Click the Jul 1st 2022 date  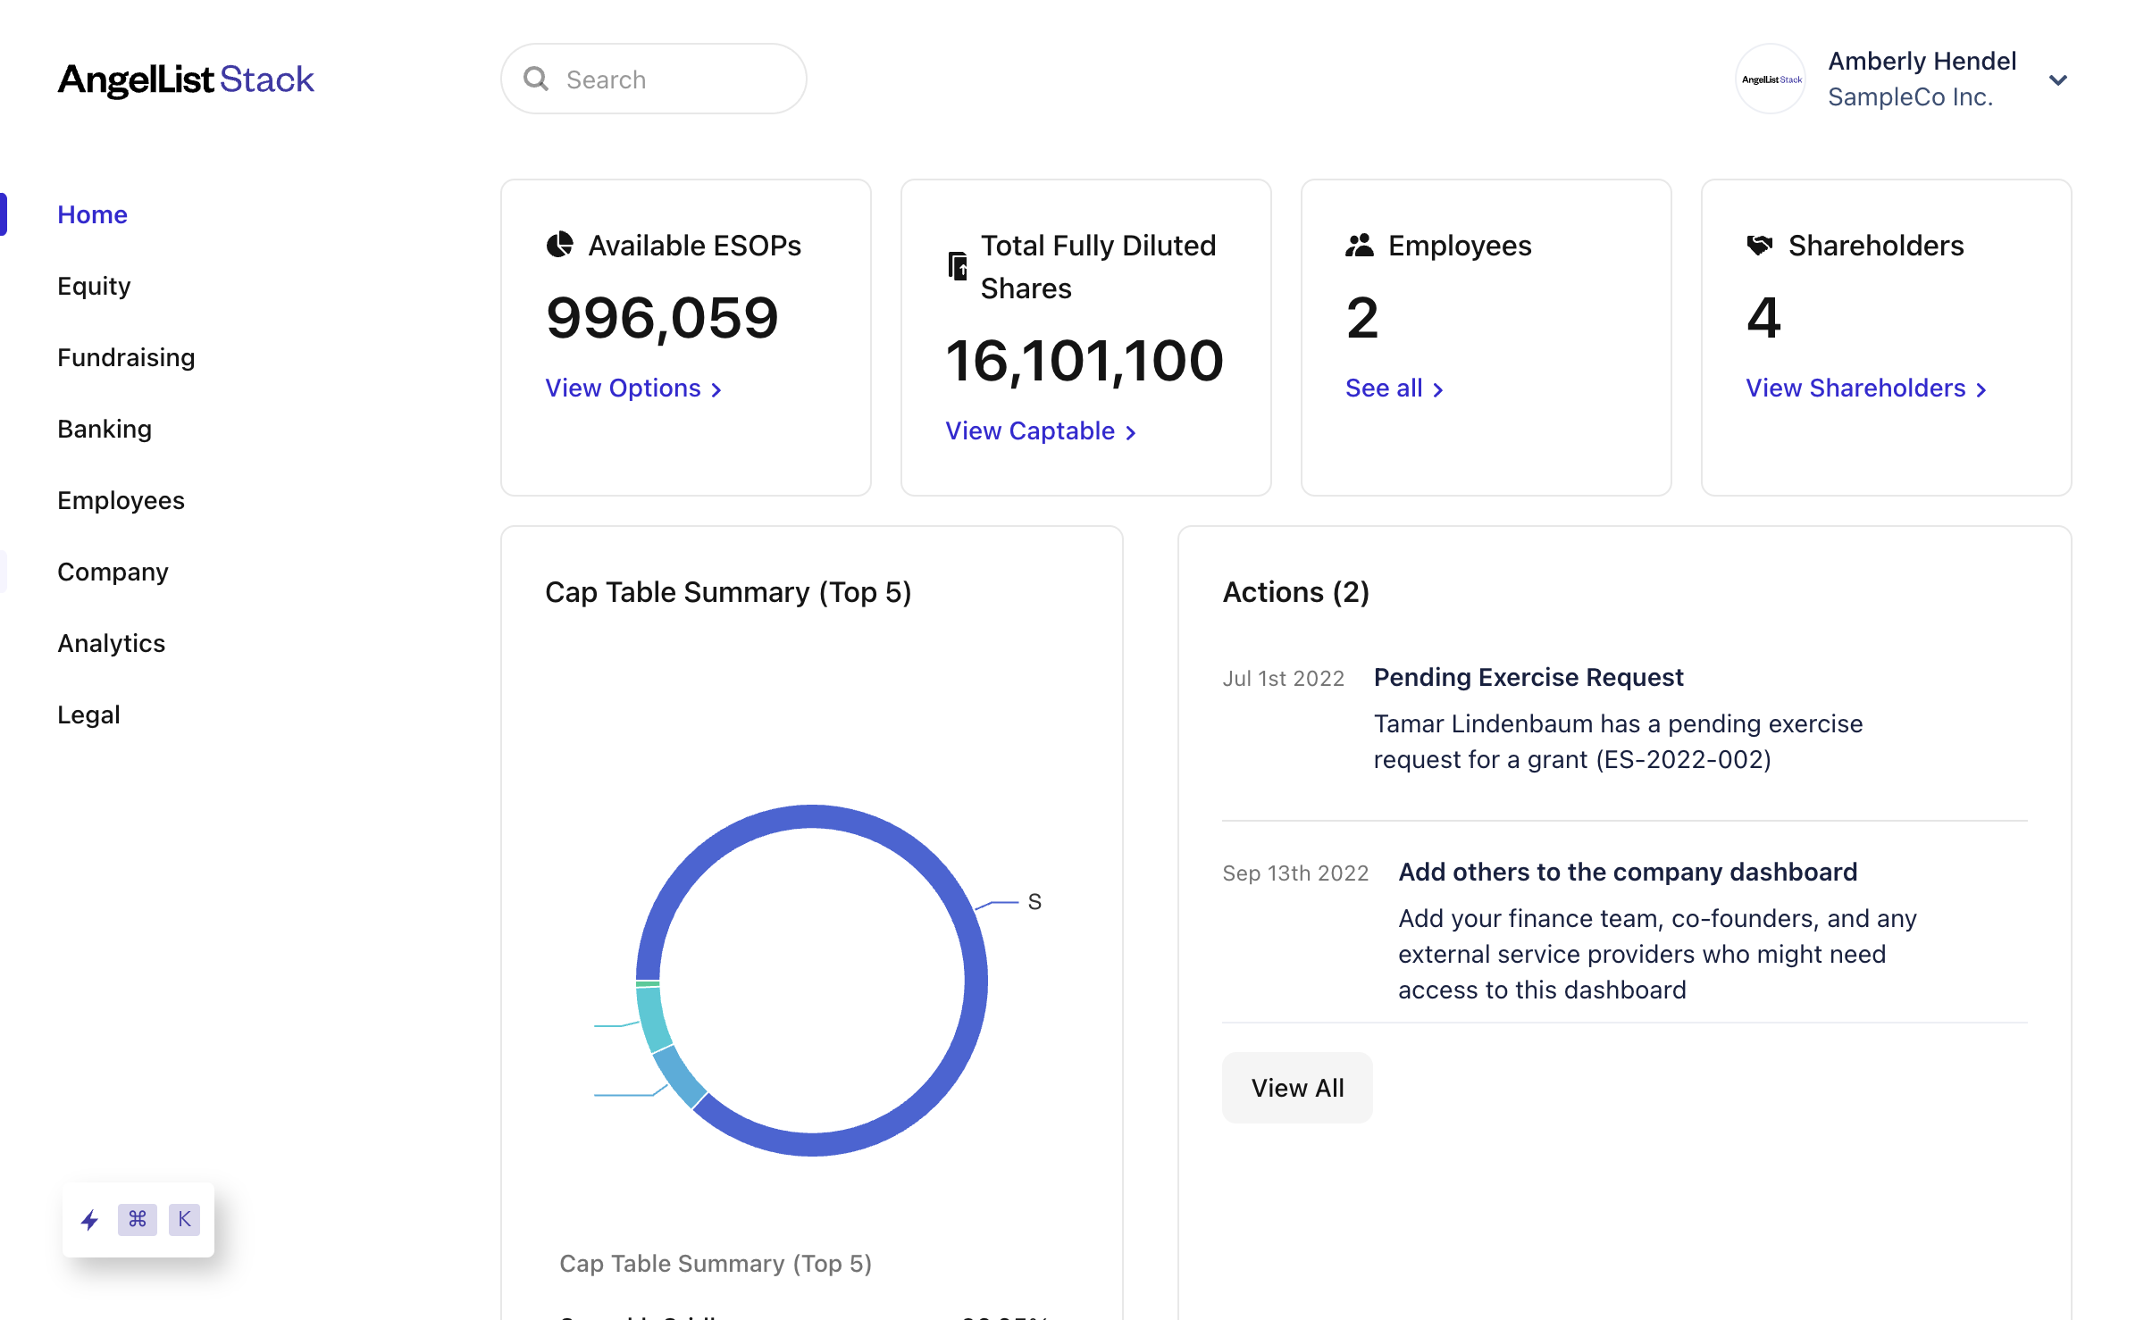(x=1283, y=679)
